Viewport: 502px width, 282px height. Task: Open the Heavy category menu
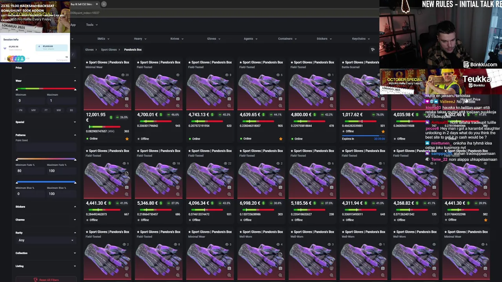140,39
